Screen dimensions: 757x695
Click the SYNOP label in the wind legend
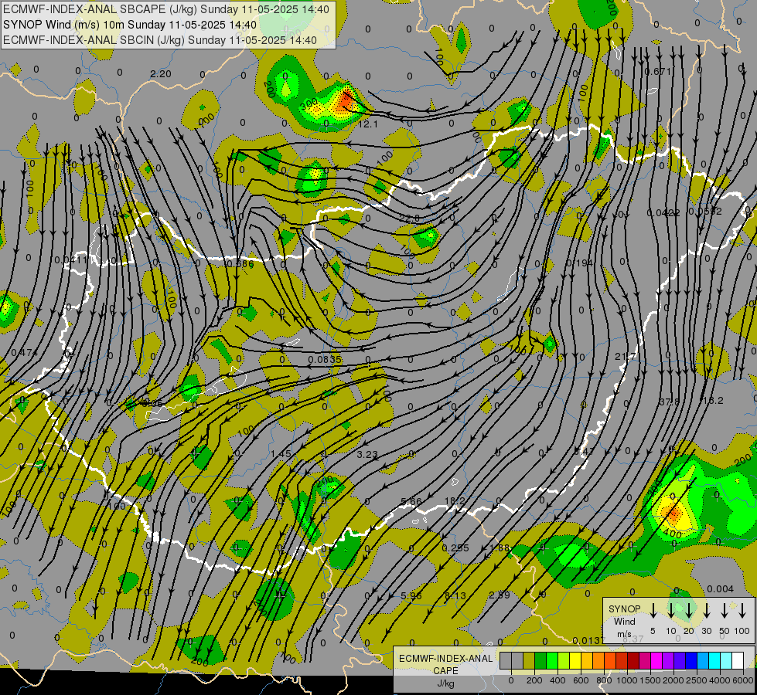(x=624, y=609)
